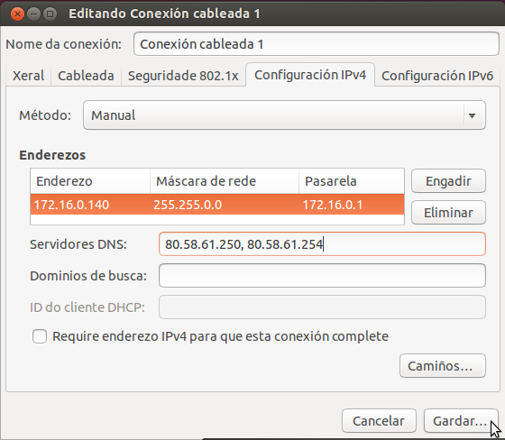Select the gateway cell 172.16.0.1
Viewport: 505px width, 440px height.
(352, 205)
